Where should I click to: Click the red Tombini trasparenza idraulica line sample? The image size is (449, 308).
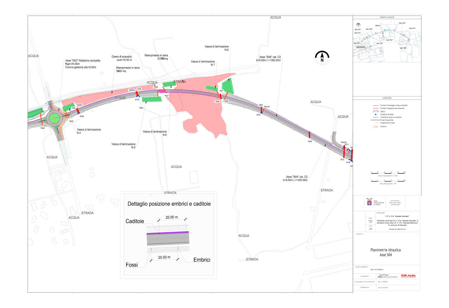tap(375, 108)
